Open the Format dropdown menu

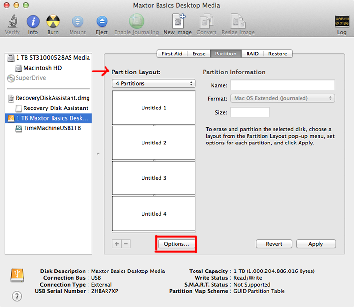283,98
